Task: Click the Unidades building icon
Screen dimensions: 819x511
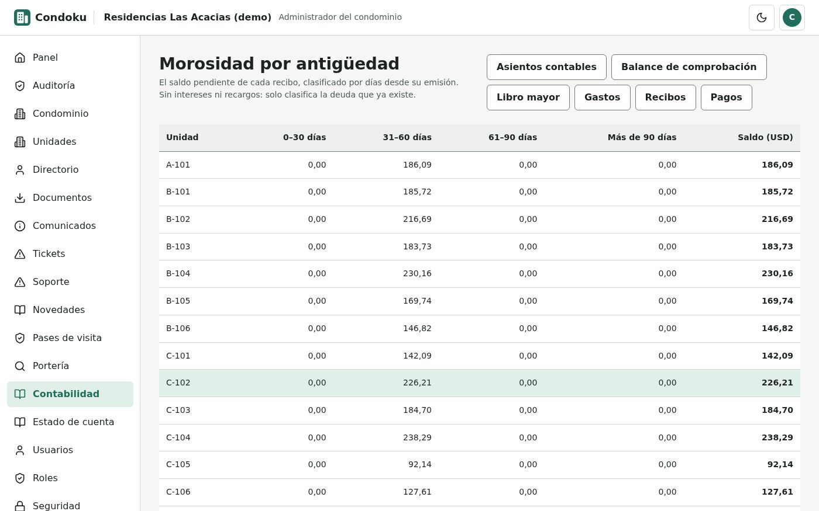Action: 20,141
